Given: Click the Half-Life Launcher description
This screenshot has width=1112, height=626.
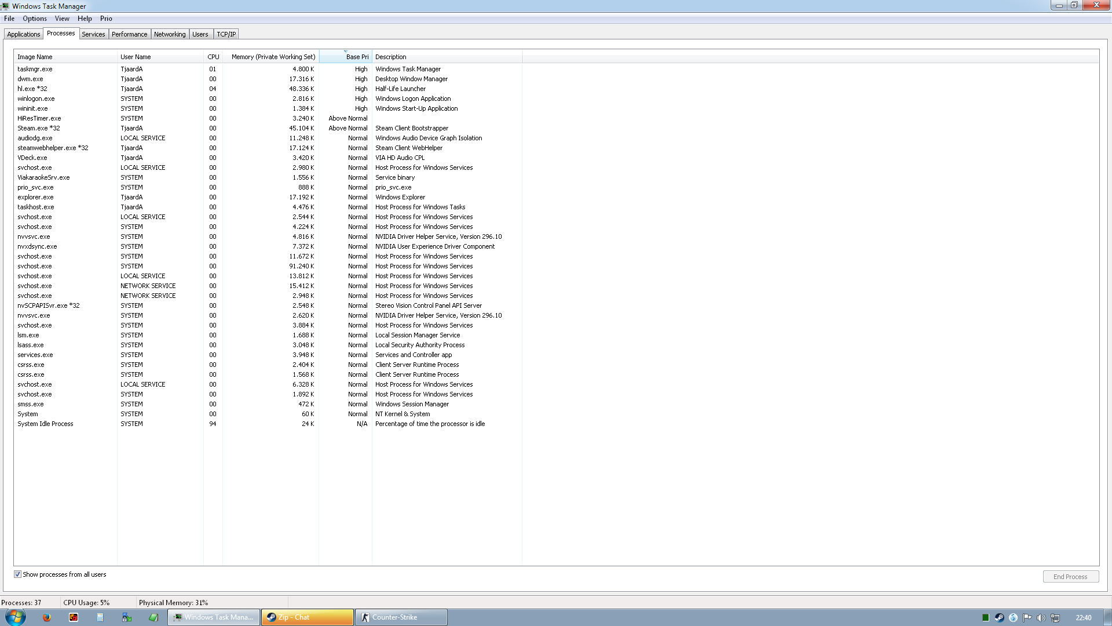Looking at the screenshot, I should coord(400,89).
